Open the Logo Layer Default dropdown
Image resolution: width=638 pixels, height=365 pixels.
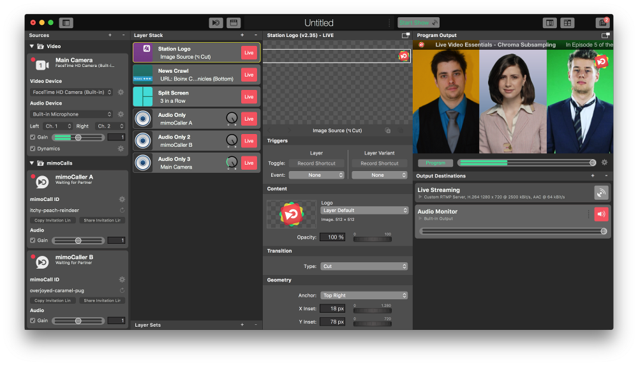point(364,211)
